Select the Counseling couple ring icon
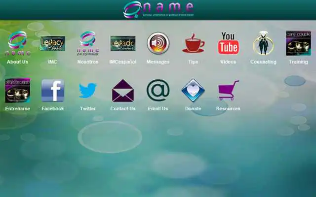 pos(263,43)
